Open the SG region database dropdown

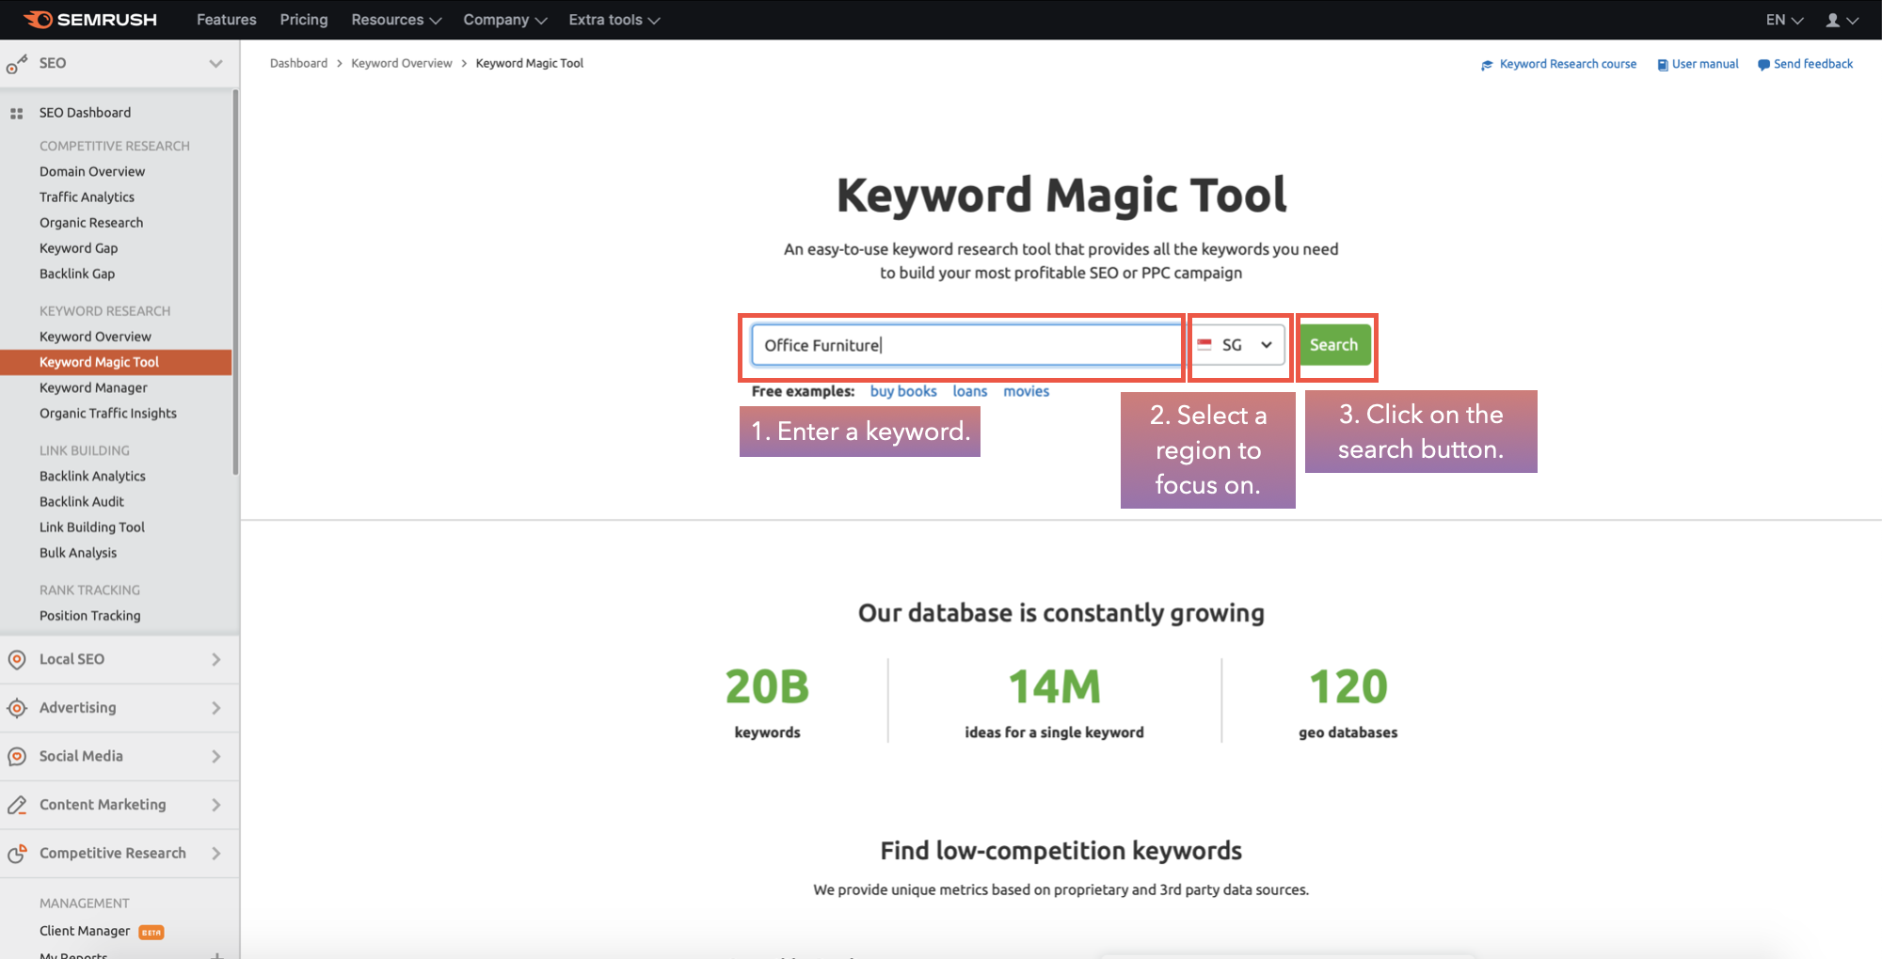pos(1237,345)
